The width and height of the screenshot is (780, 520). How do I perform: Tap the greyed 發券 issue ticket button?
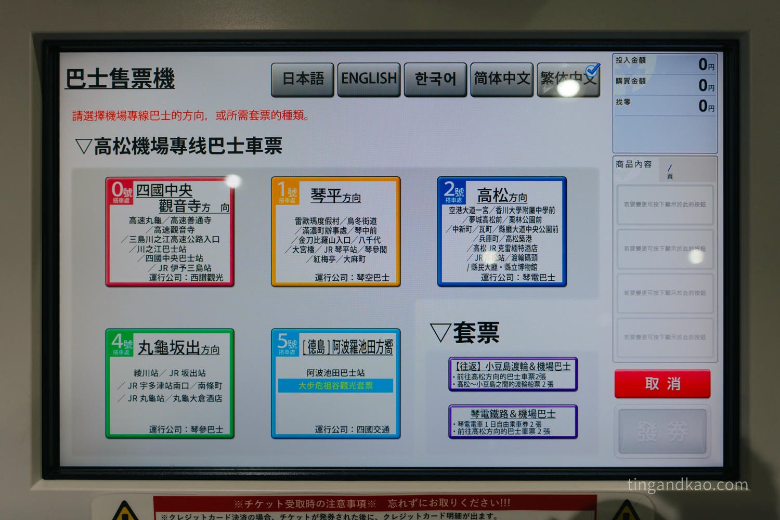(x=662, y=432)
